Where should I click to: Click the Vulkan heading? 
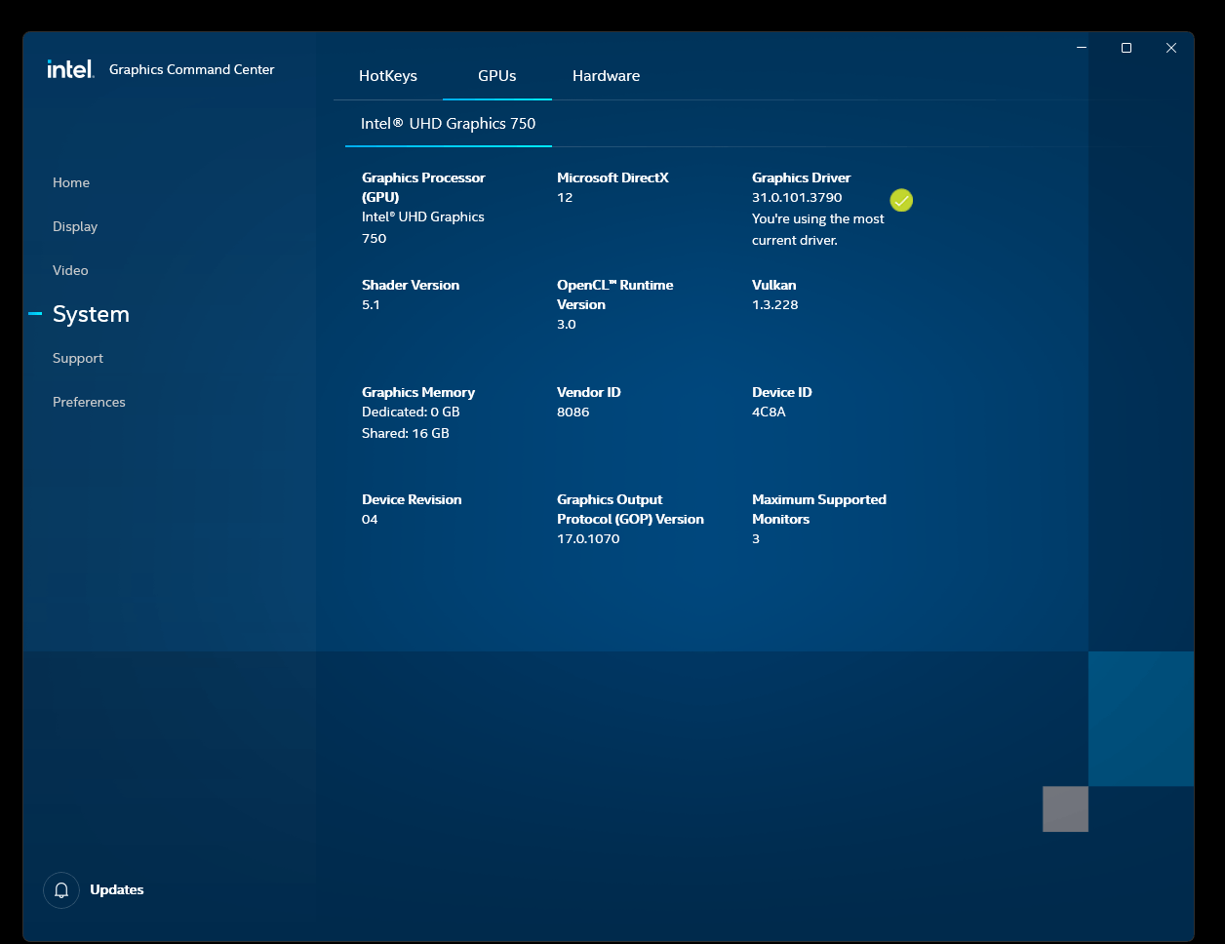[774, 285]
